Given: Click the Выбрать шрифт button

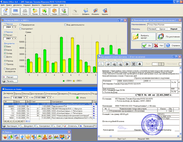Looking at the screenshot, I should (x=144, y=37).
